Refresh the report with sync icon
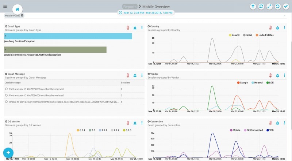The image size is (292, 161). (x=261, y=7)
